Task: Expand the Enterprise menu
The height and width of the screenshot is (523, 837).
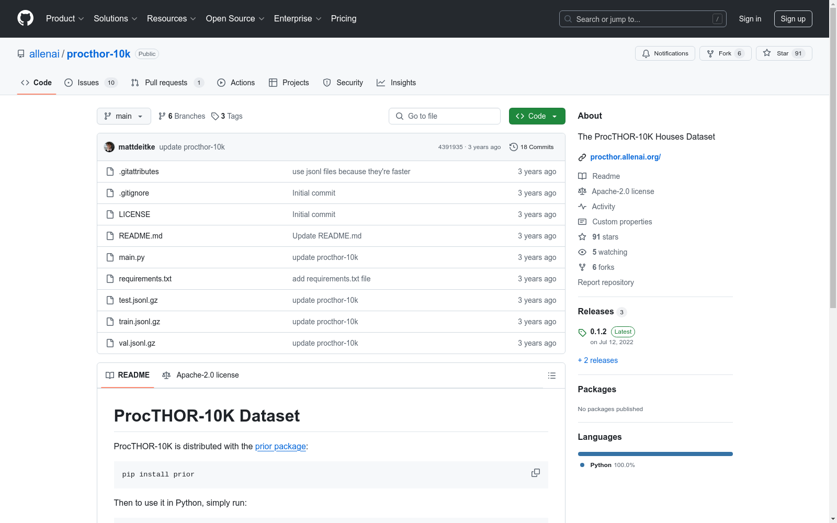Action: pos(298,19)
